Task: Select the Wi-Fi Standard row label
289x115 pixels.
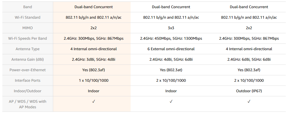Action: pos(28,18)
